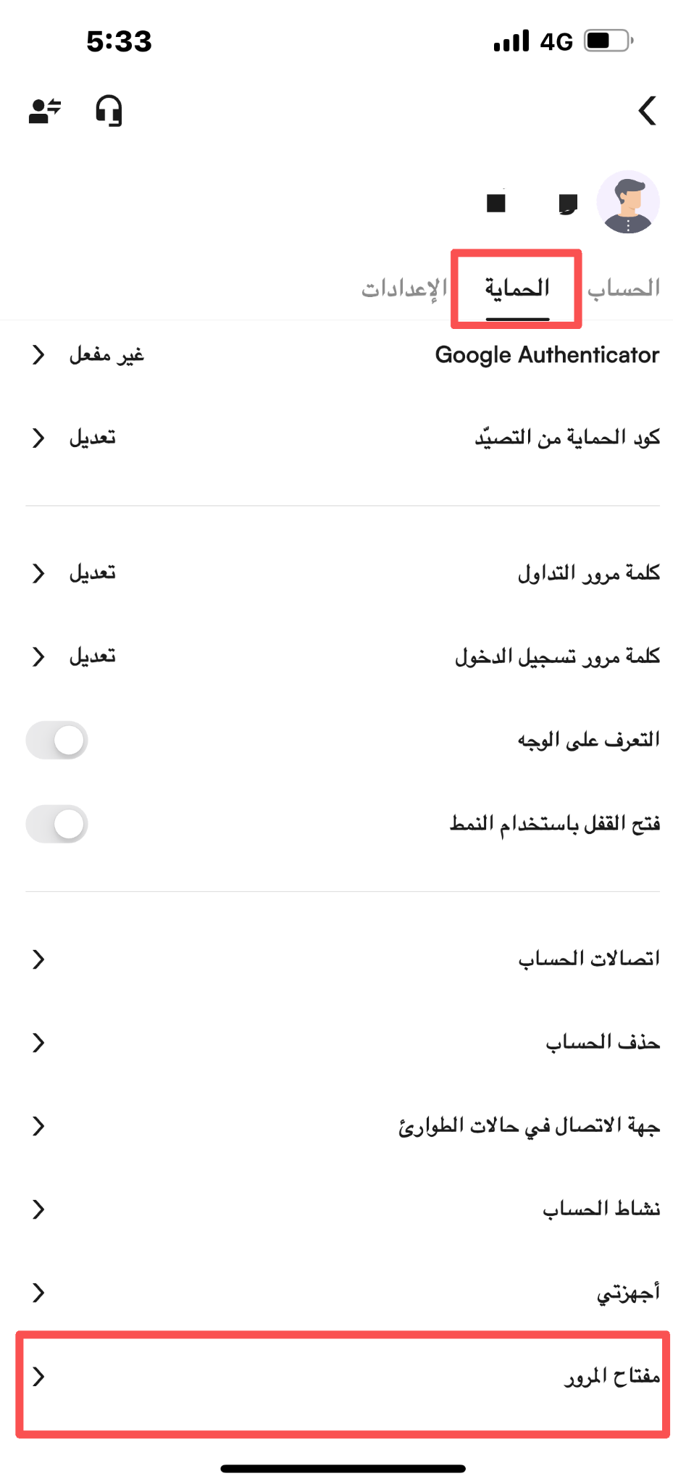The width and height of the screenshot is (686, 1484).
Task: Tap the cellular signal bars icon
Action: tap(511, 41)
